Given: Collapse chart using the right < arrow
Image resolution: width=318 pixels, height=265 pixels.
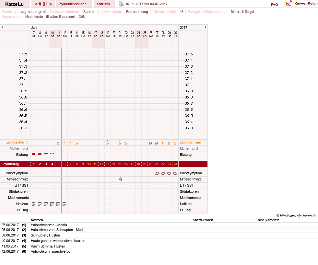Looking at the screenshot, I should (205, 27).
